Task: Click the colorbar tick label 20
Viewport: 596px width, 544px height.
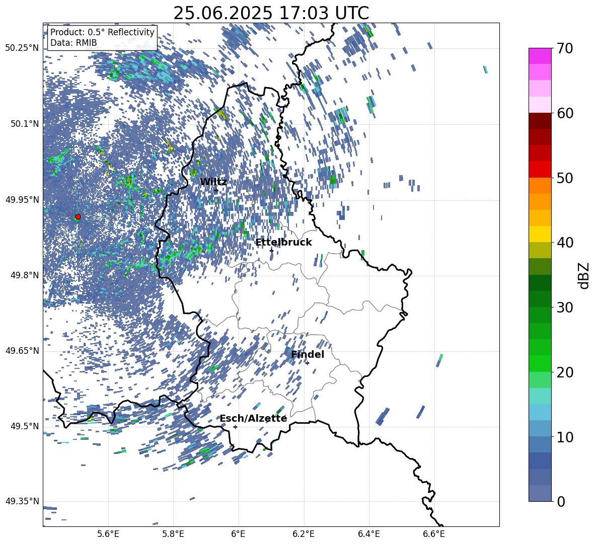Action: coord(565,372)
